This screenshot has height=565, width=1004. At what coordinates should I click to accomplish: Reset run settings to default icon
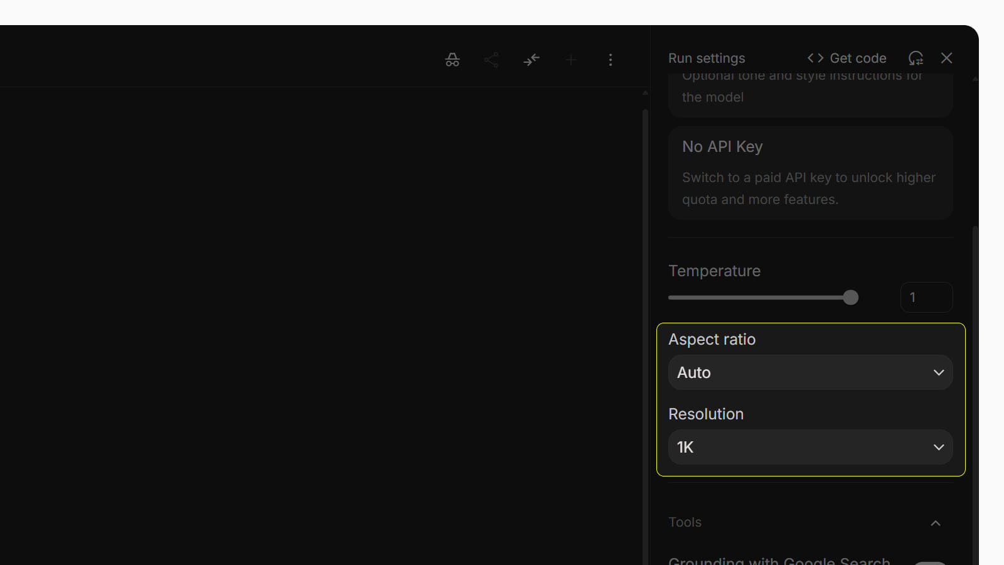pos(916,58)
